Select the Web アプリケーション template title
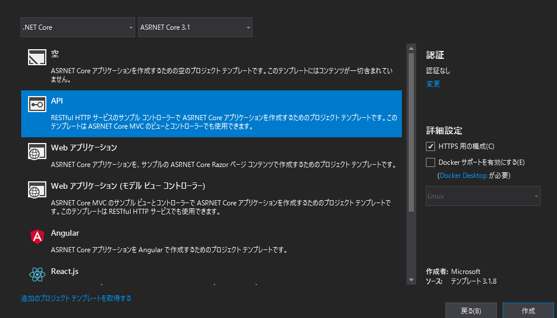 (x=84, y=148)
